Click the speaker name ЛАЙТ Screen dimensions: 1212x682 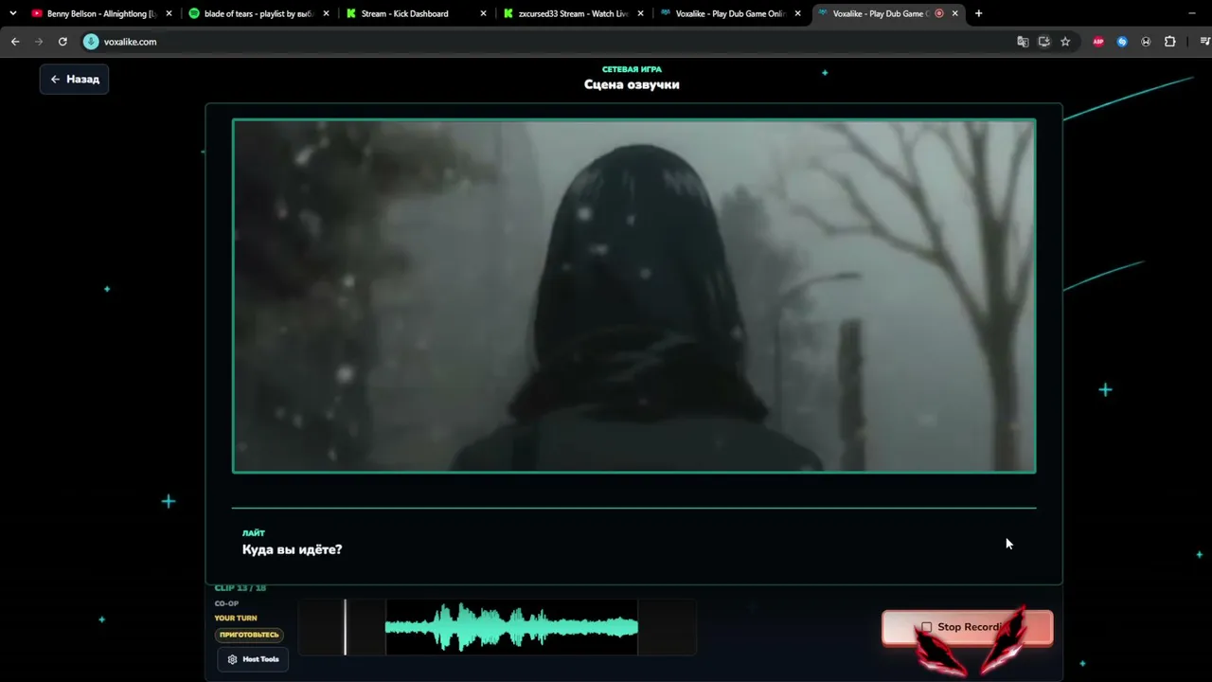[254, 533]
